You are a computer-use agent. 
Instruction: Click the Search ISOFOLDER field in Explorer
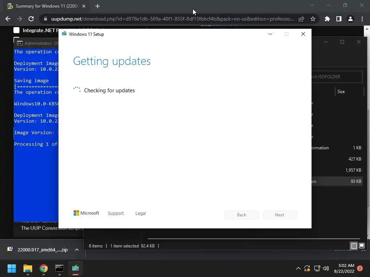(x=337, y=77)
